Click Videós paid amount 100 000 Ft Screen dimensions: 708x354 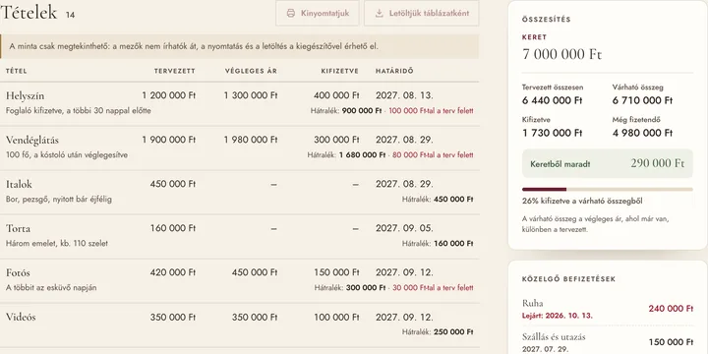point(336,317)
